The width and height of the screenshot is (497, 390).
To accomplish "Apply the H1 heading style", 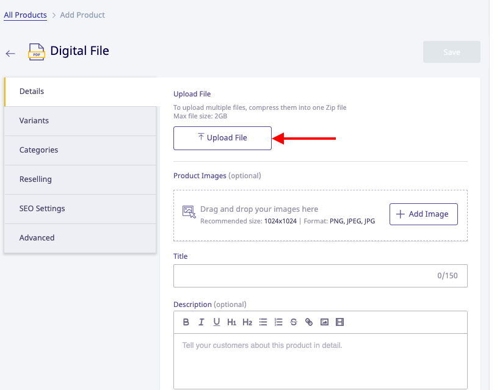I will 232,322.
